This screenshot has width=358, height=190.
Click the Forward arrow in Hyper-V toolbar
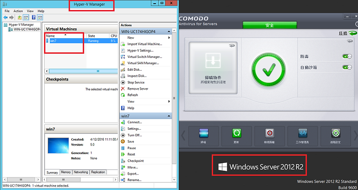(11, 17)
